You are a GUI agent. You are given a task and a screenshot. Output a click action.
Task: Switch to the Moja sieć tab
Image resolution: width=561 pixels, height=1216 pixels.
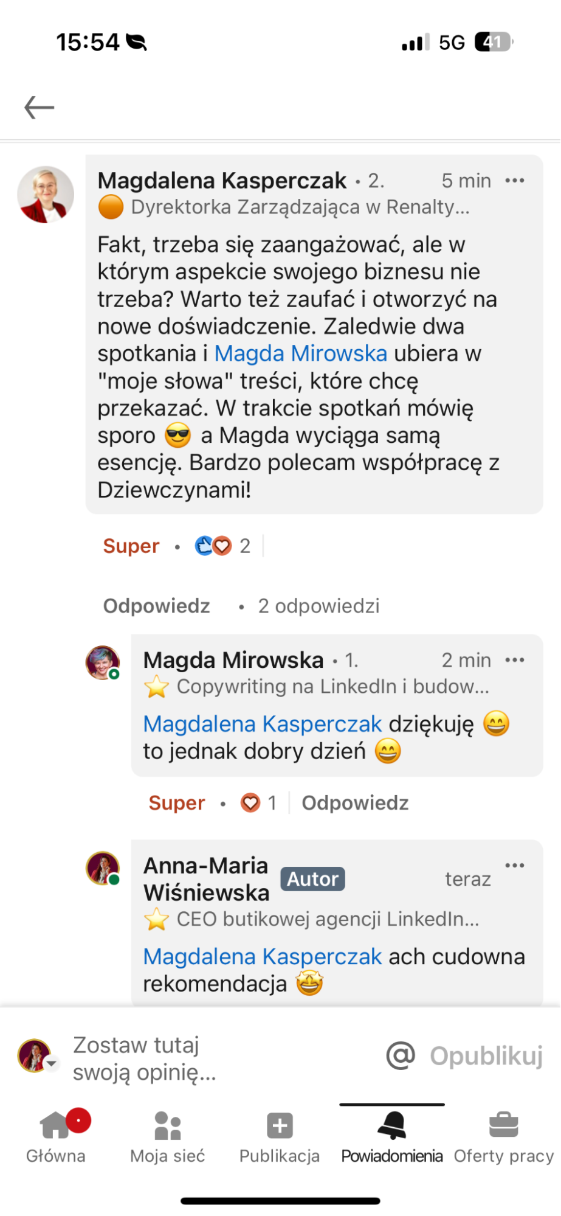168,1134
